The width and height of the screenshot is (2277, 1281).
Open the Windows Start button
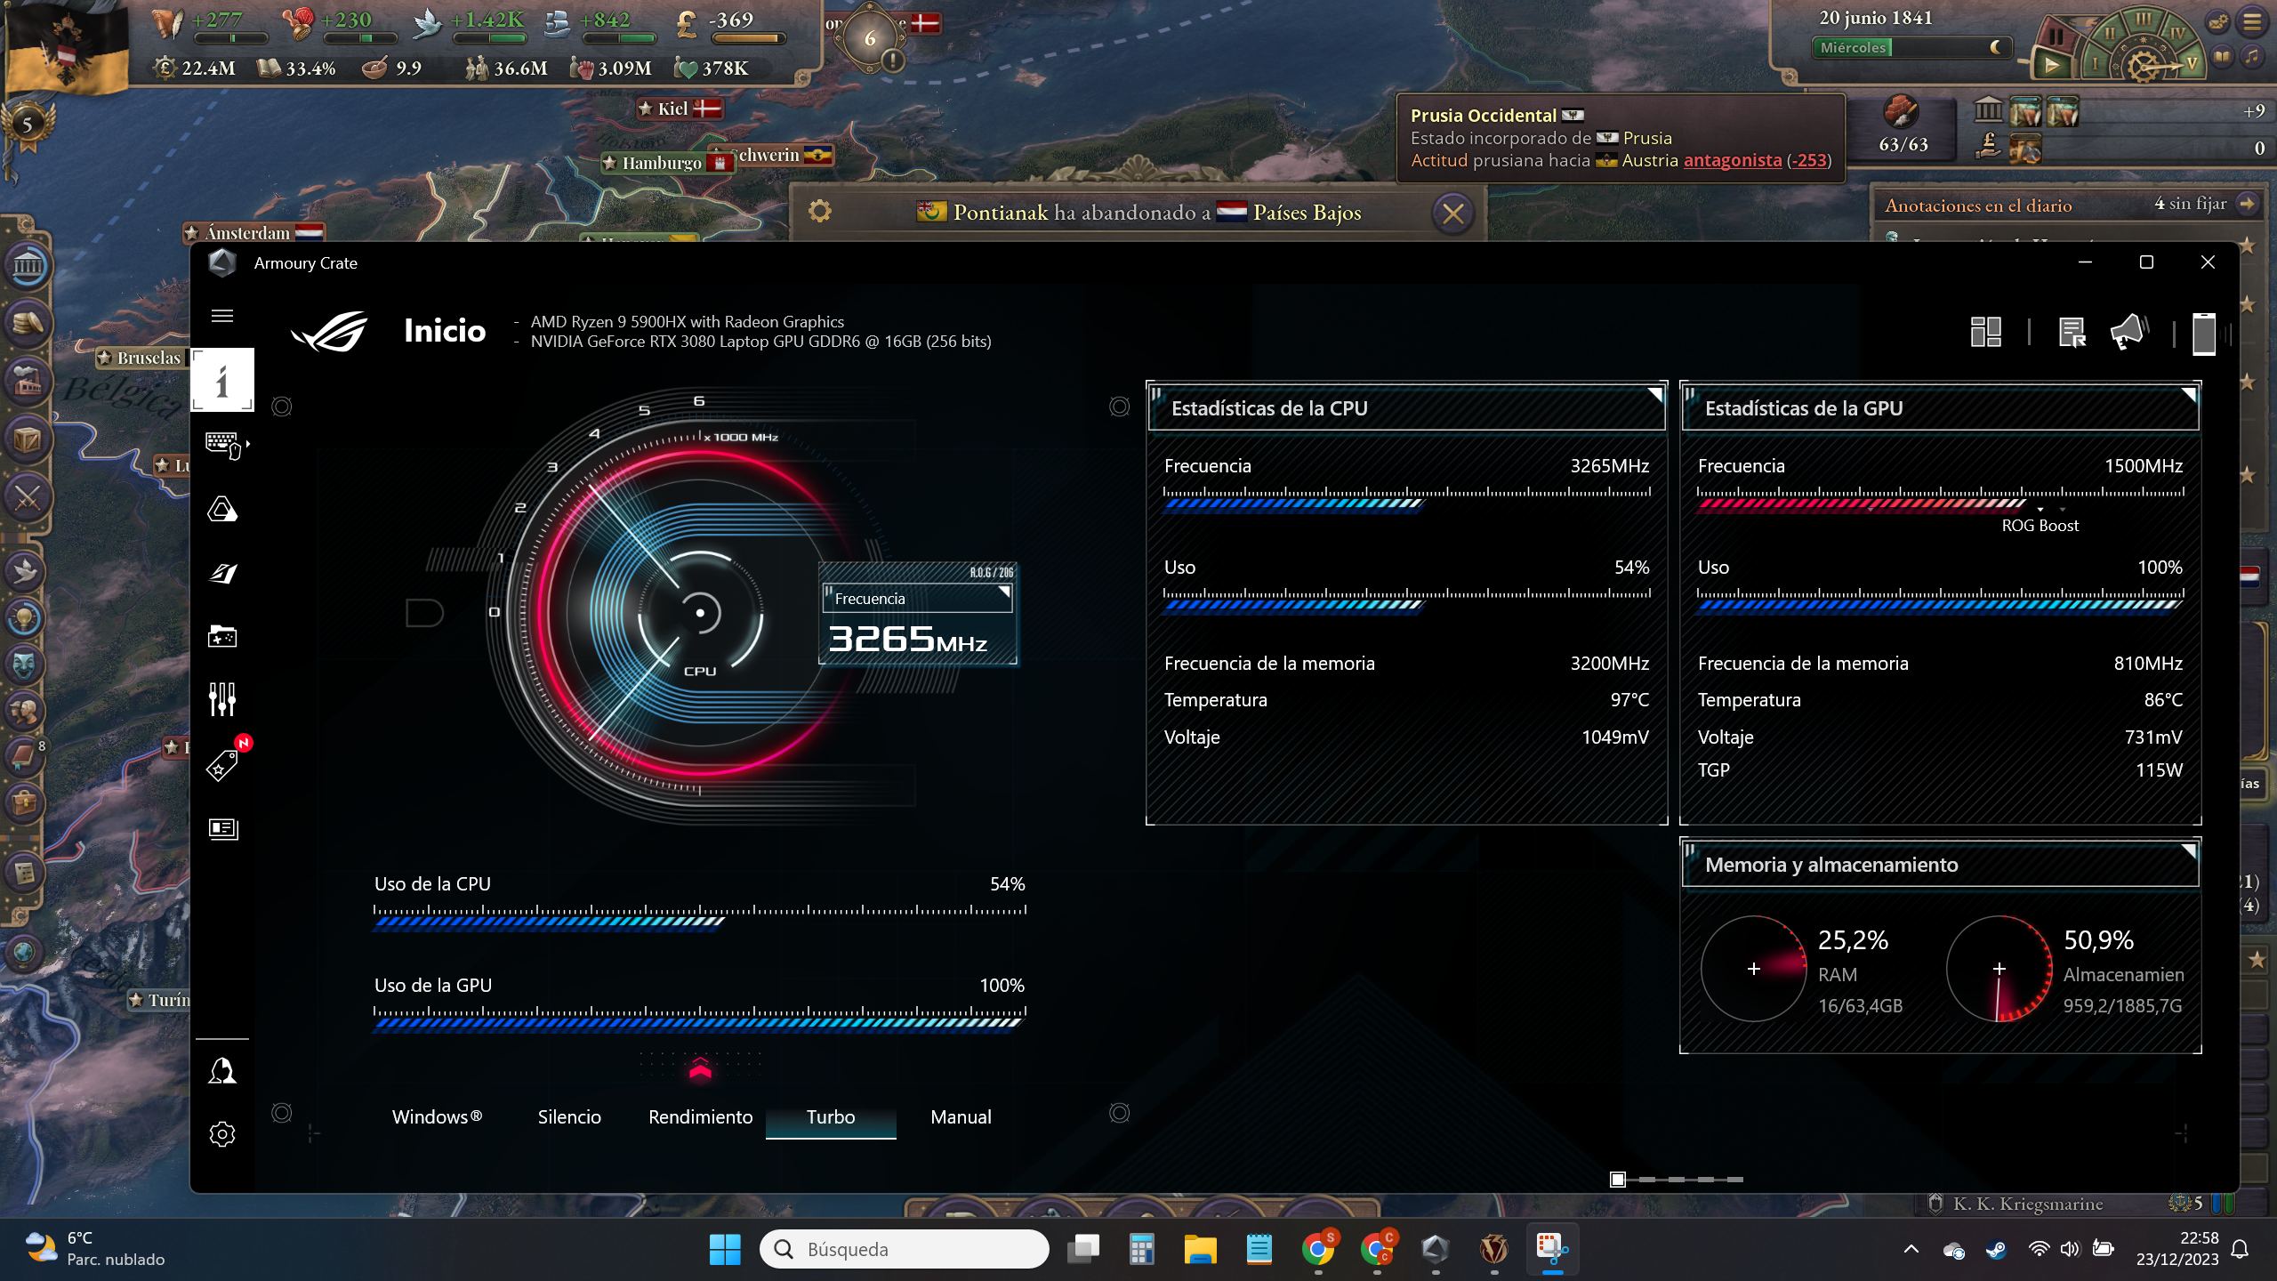(725, 1250)
